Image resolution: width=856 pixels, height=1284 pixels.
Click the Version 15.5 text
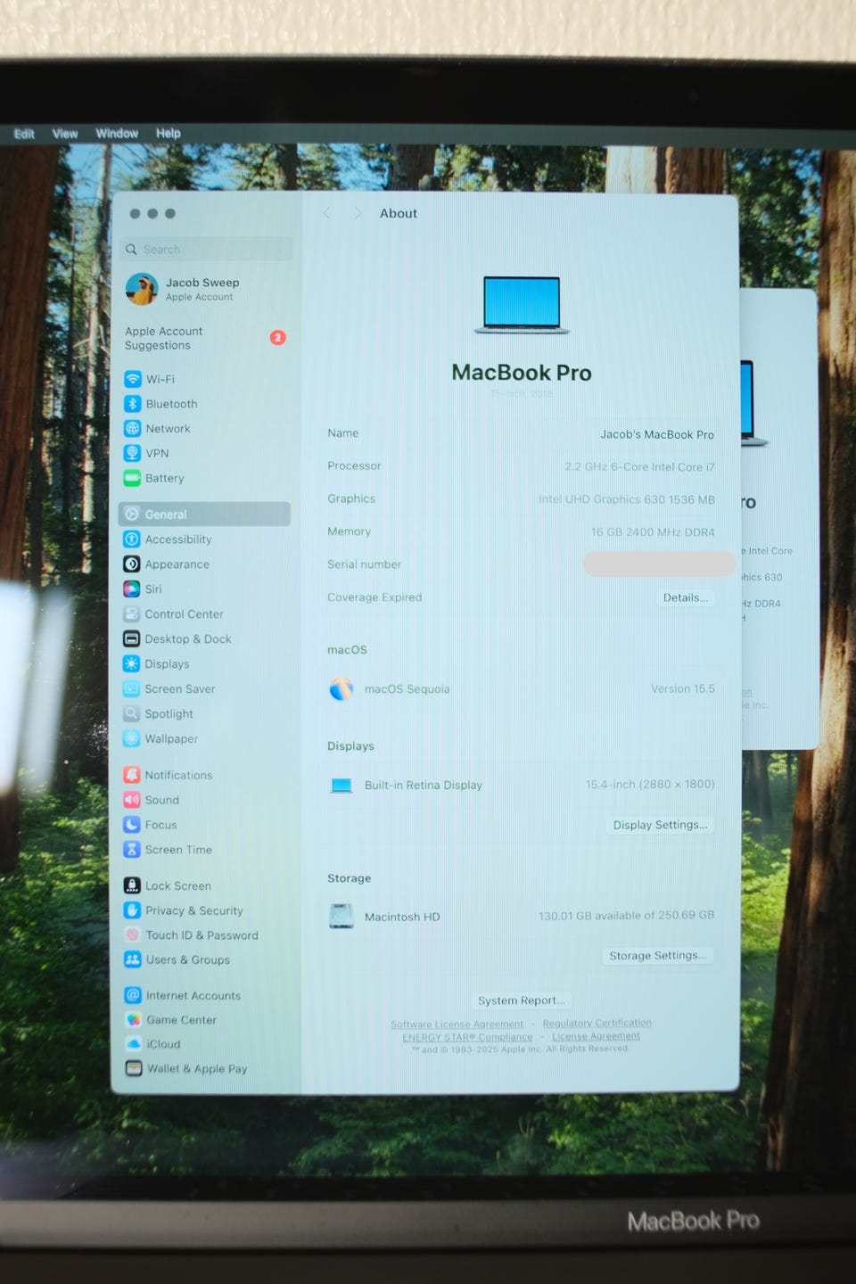pos(683,689)
